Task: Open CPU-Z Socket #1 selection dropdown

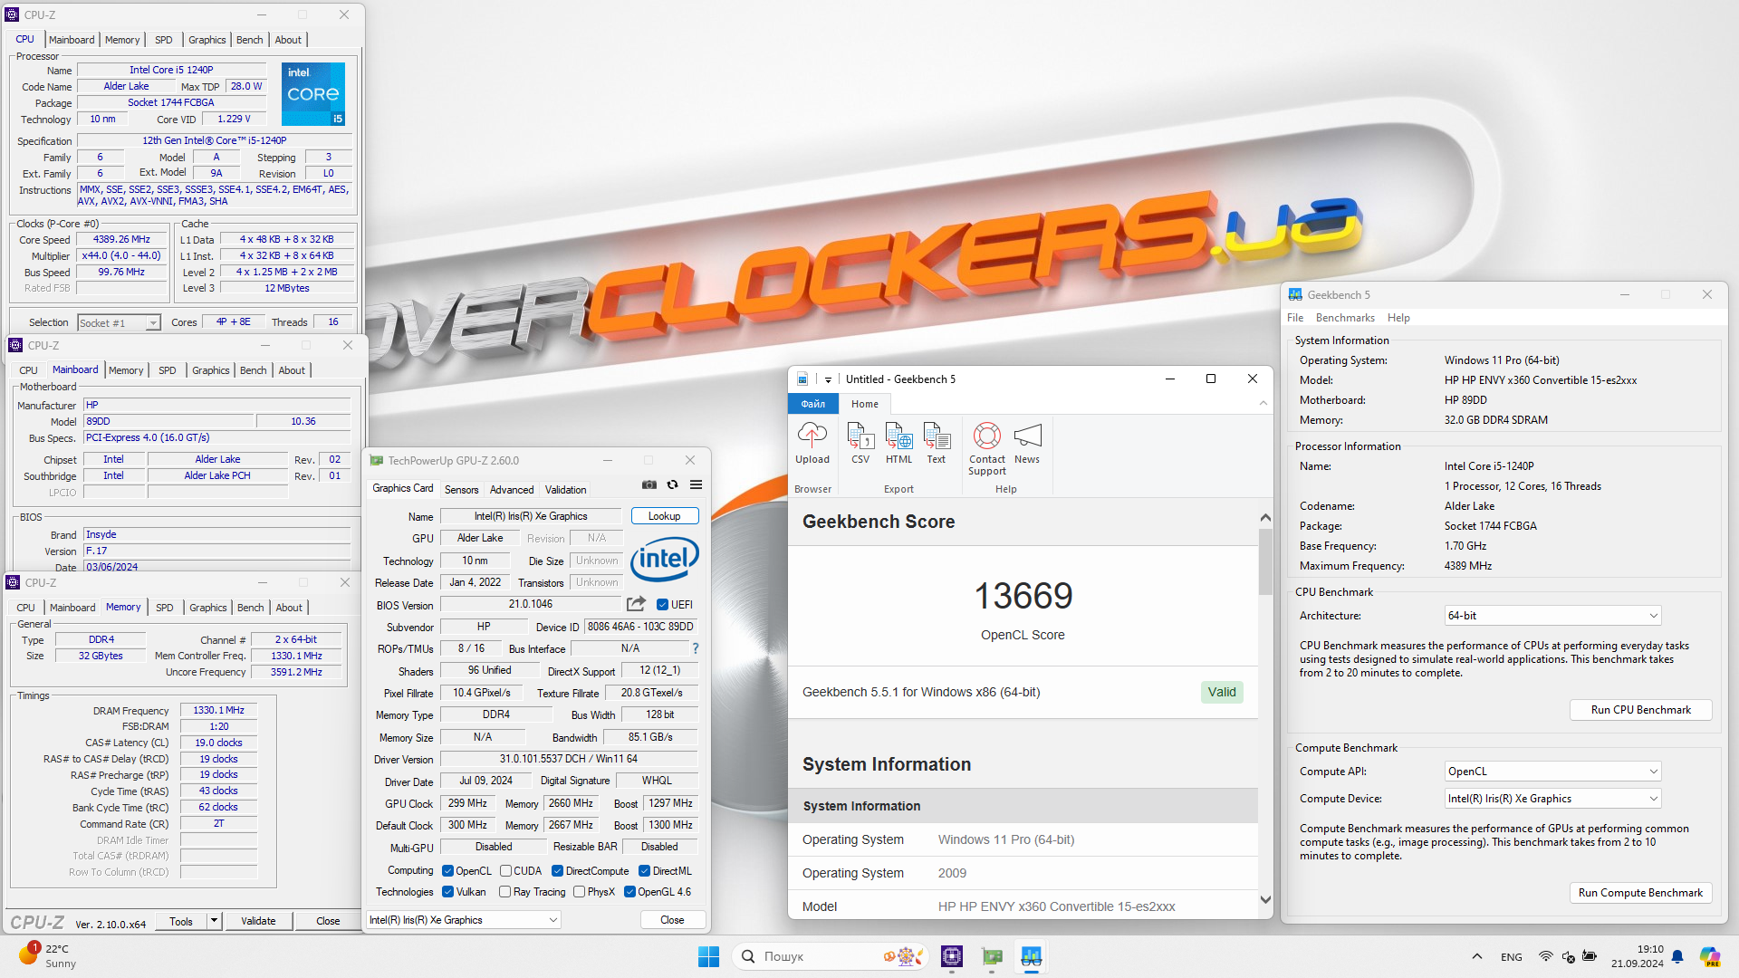Action: pos(119,322)
